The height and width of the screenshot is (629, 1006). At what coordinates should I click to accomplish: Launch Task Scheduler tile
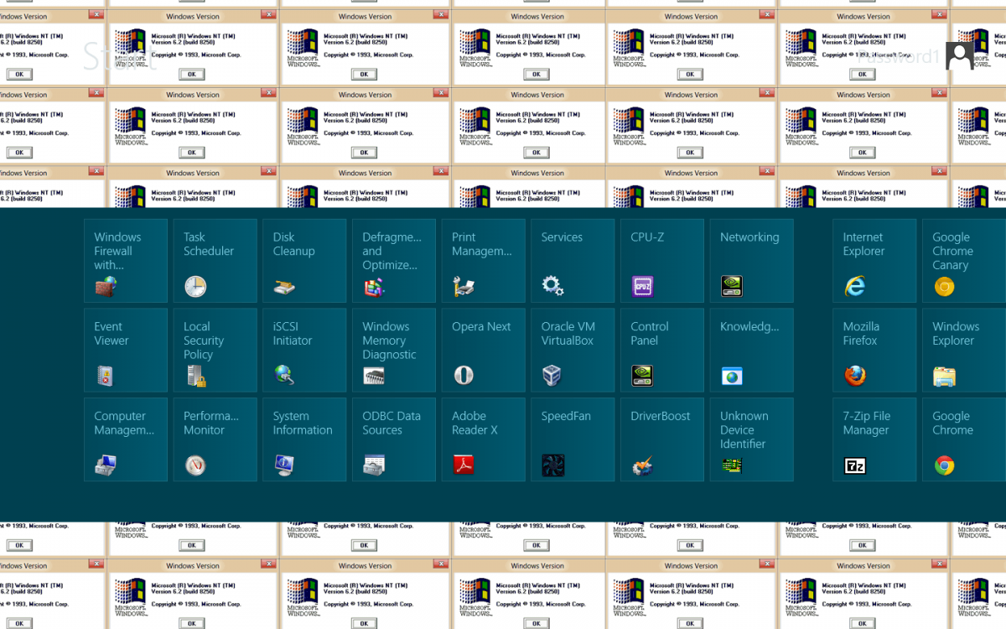pyautogui.click(x=215, y=261)
